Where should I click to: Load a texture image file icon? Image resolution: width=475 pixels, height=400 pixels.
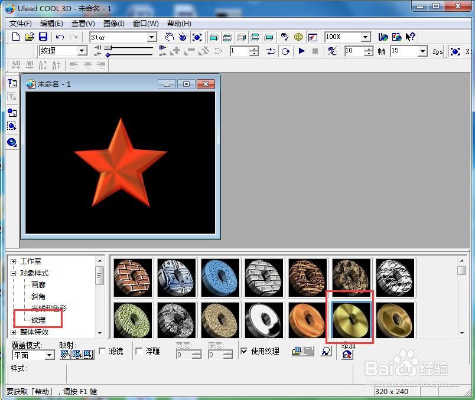click(x=297, y=351)
